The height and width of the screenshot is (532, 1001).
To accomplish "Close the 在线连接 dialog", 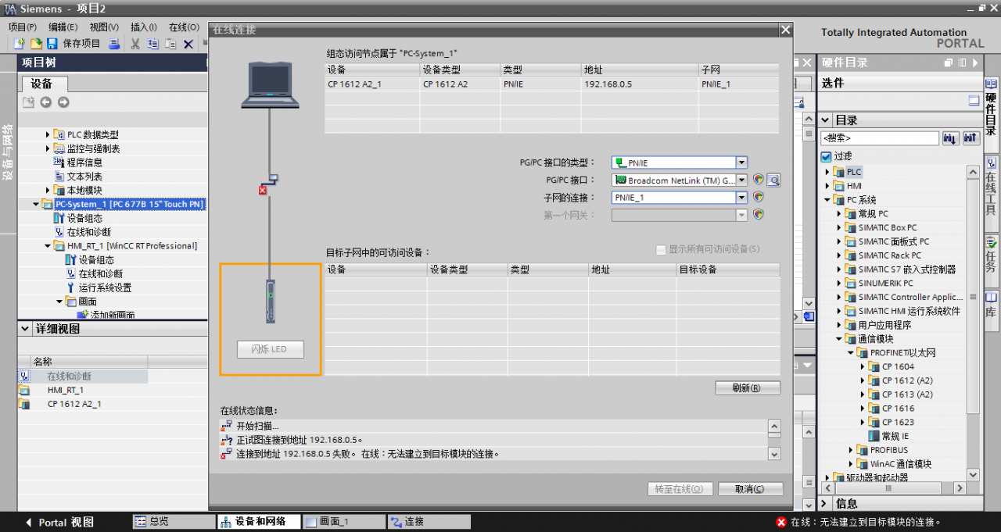I will point(785,30).
